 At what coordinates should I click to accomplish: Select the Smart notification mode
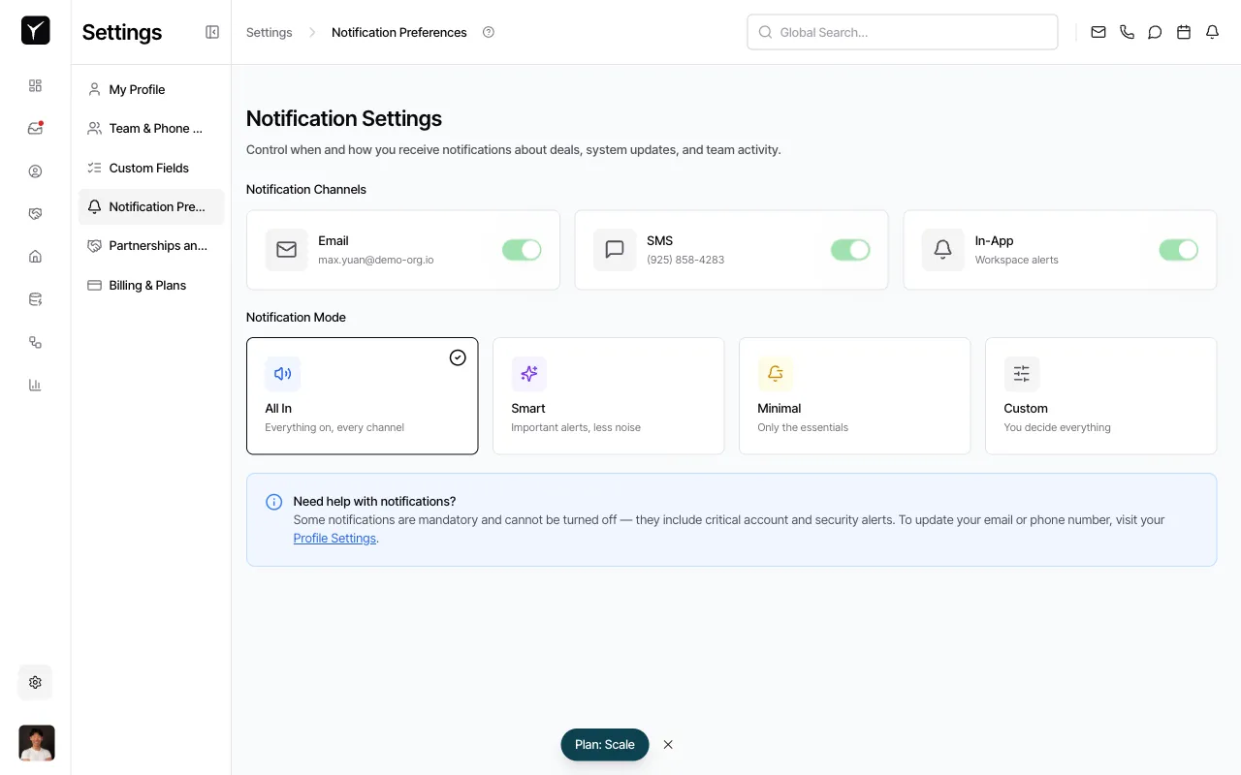608,395
